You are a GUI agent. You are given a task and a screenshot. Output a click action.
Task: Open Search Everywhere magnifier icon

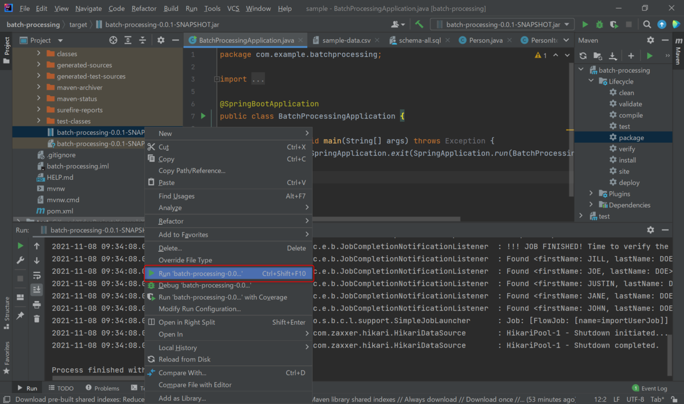tap(646, 24)
